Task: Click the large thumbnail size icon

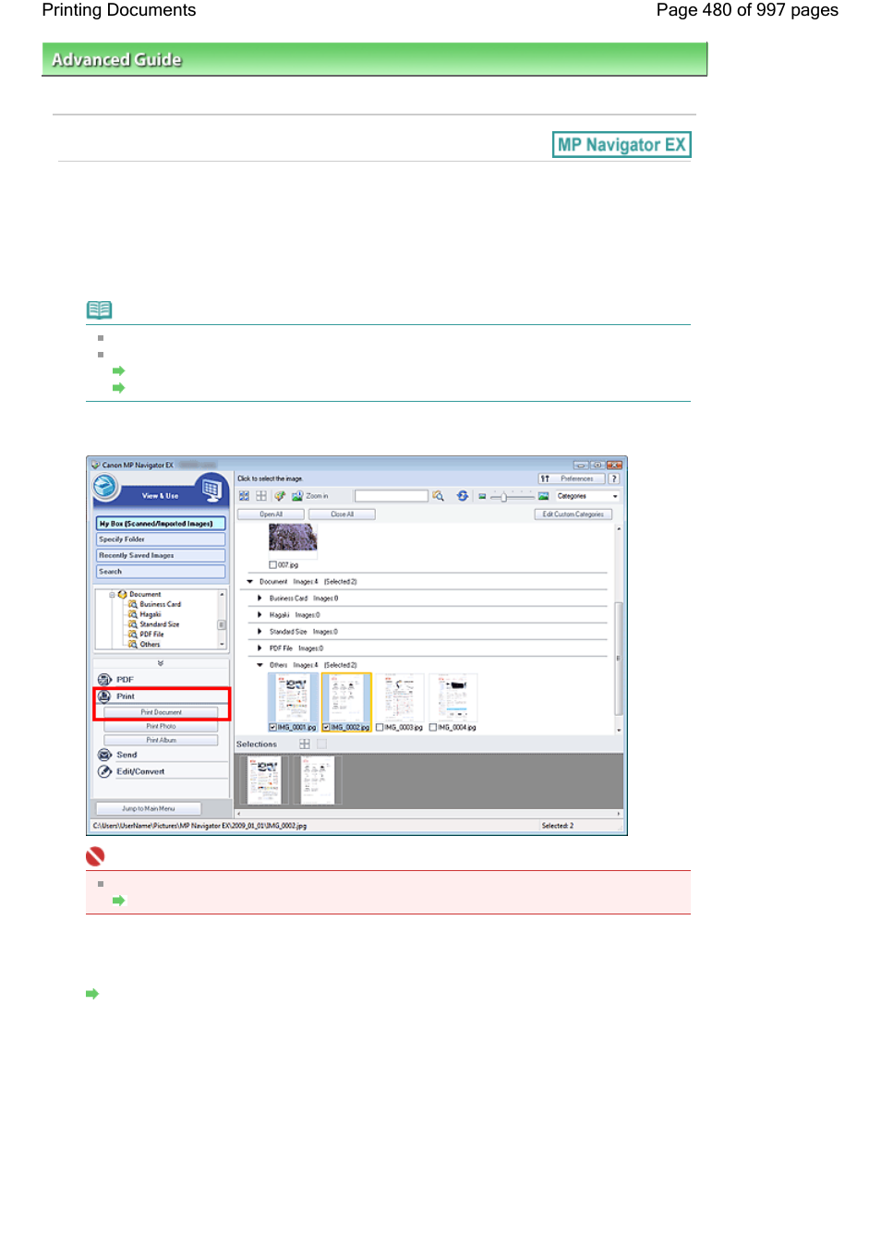Action: [x=544, y=496]
